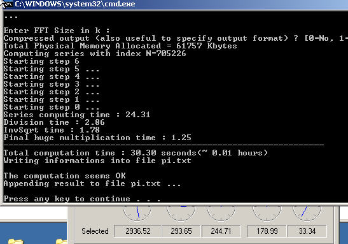
Task: Click the cmd.exe window title text
Action: 75,4
